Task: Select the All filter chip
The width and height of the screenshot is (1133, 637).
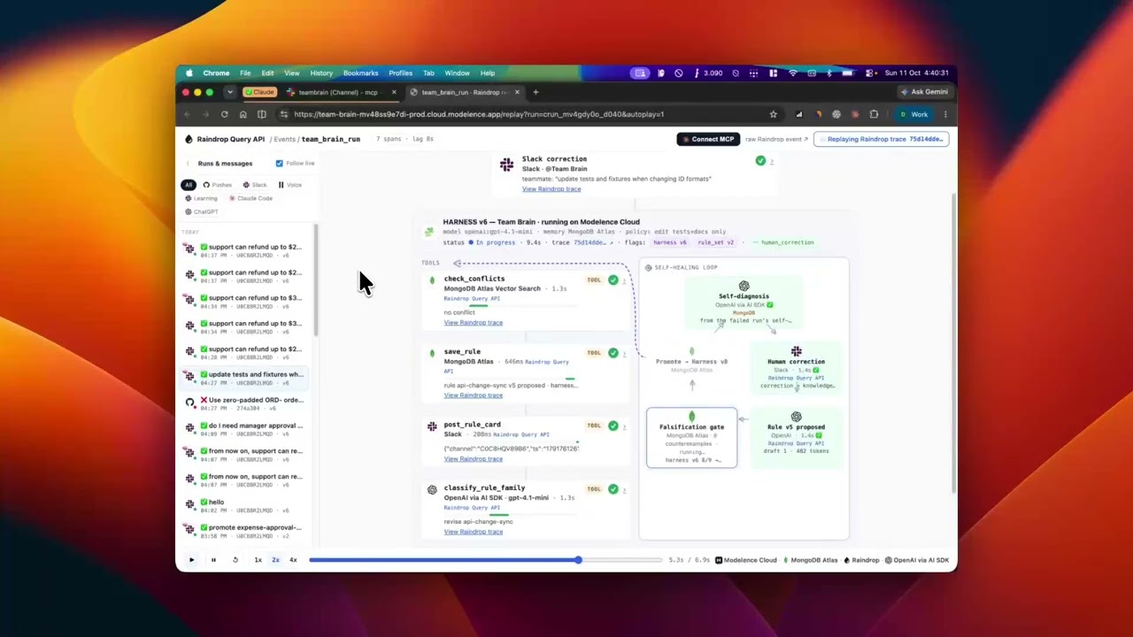Action: point(189,185)
